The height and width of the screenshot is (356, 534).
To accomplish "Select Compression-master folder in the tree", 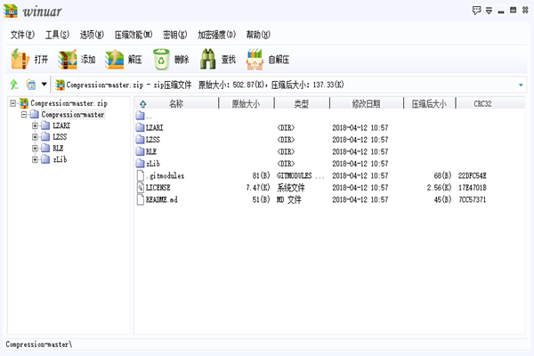I will 73,115.
